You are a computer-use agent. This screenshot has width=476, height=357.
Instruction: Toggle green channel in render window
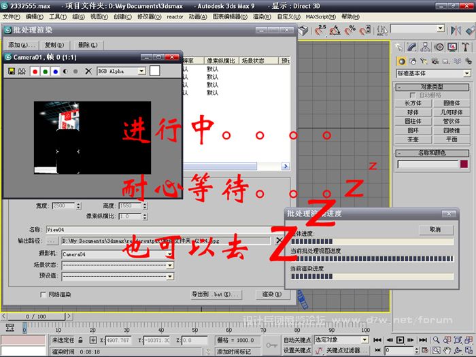click(x=46, y=71)
